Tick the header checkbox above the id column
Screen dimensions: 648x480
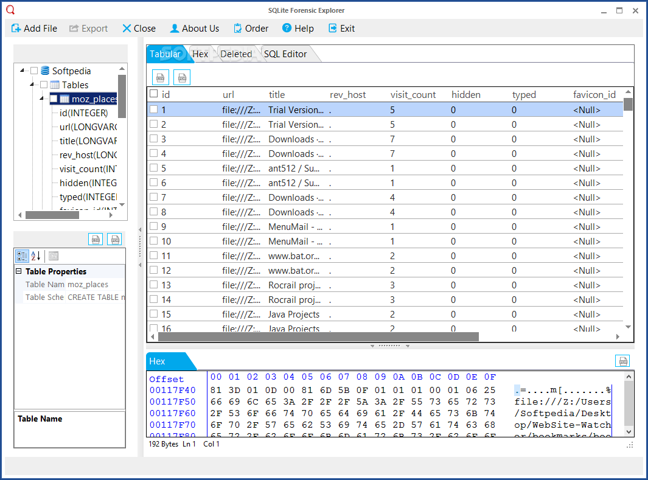click(x=152, y=94)
